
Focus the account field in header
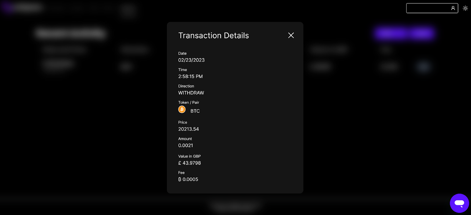[432, 8]
